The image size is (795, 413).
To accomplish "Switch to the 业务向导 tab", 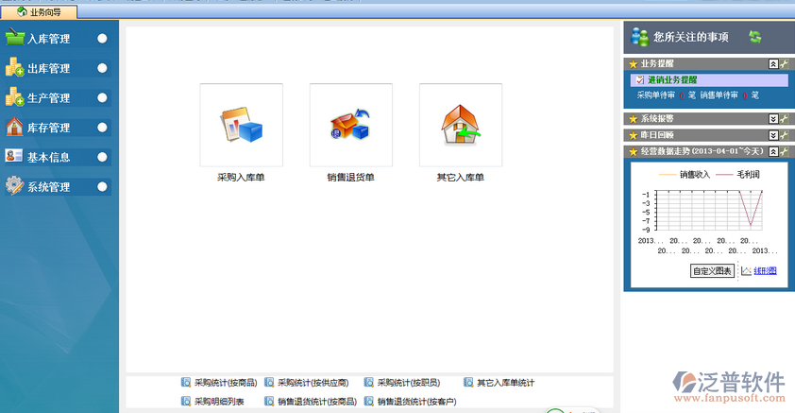I will point(39,11).
